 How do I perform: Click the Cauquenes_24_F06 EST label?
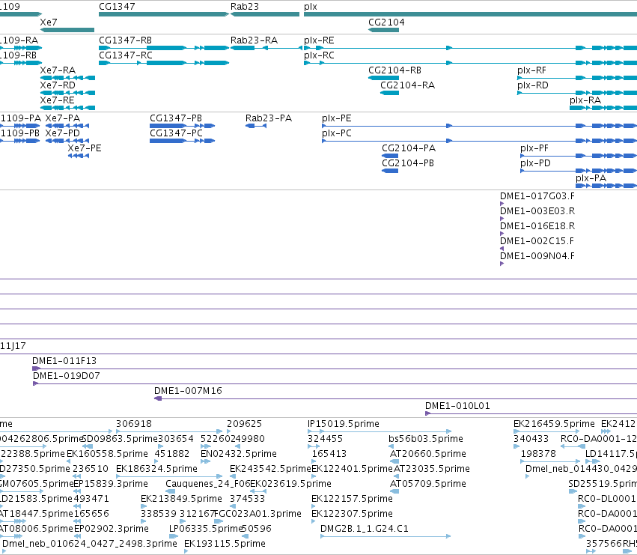point(207,483)
